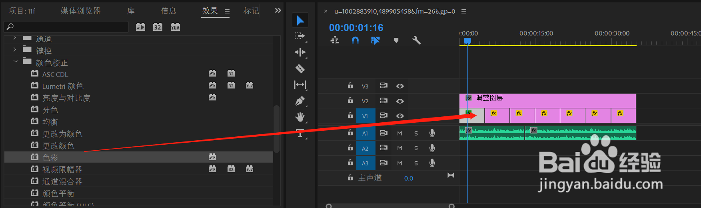
Task: Collapse the 颜色校正 folder
Action: tap(16, 61)
